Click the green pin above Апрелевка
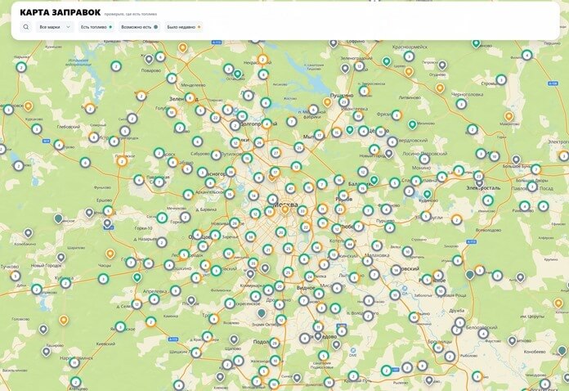 pyautogui.click(x=137, y=278)
